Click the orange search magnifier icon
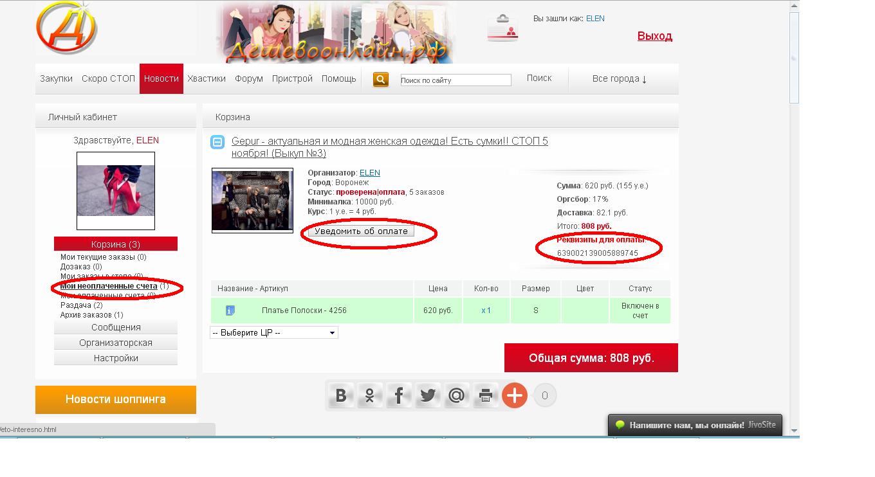This screenshot has width=875, height=477. click(x=381, y=79)
